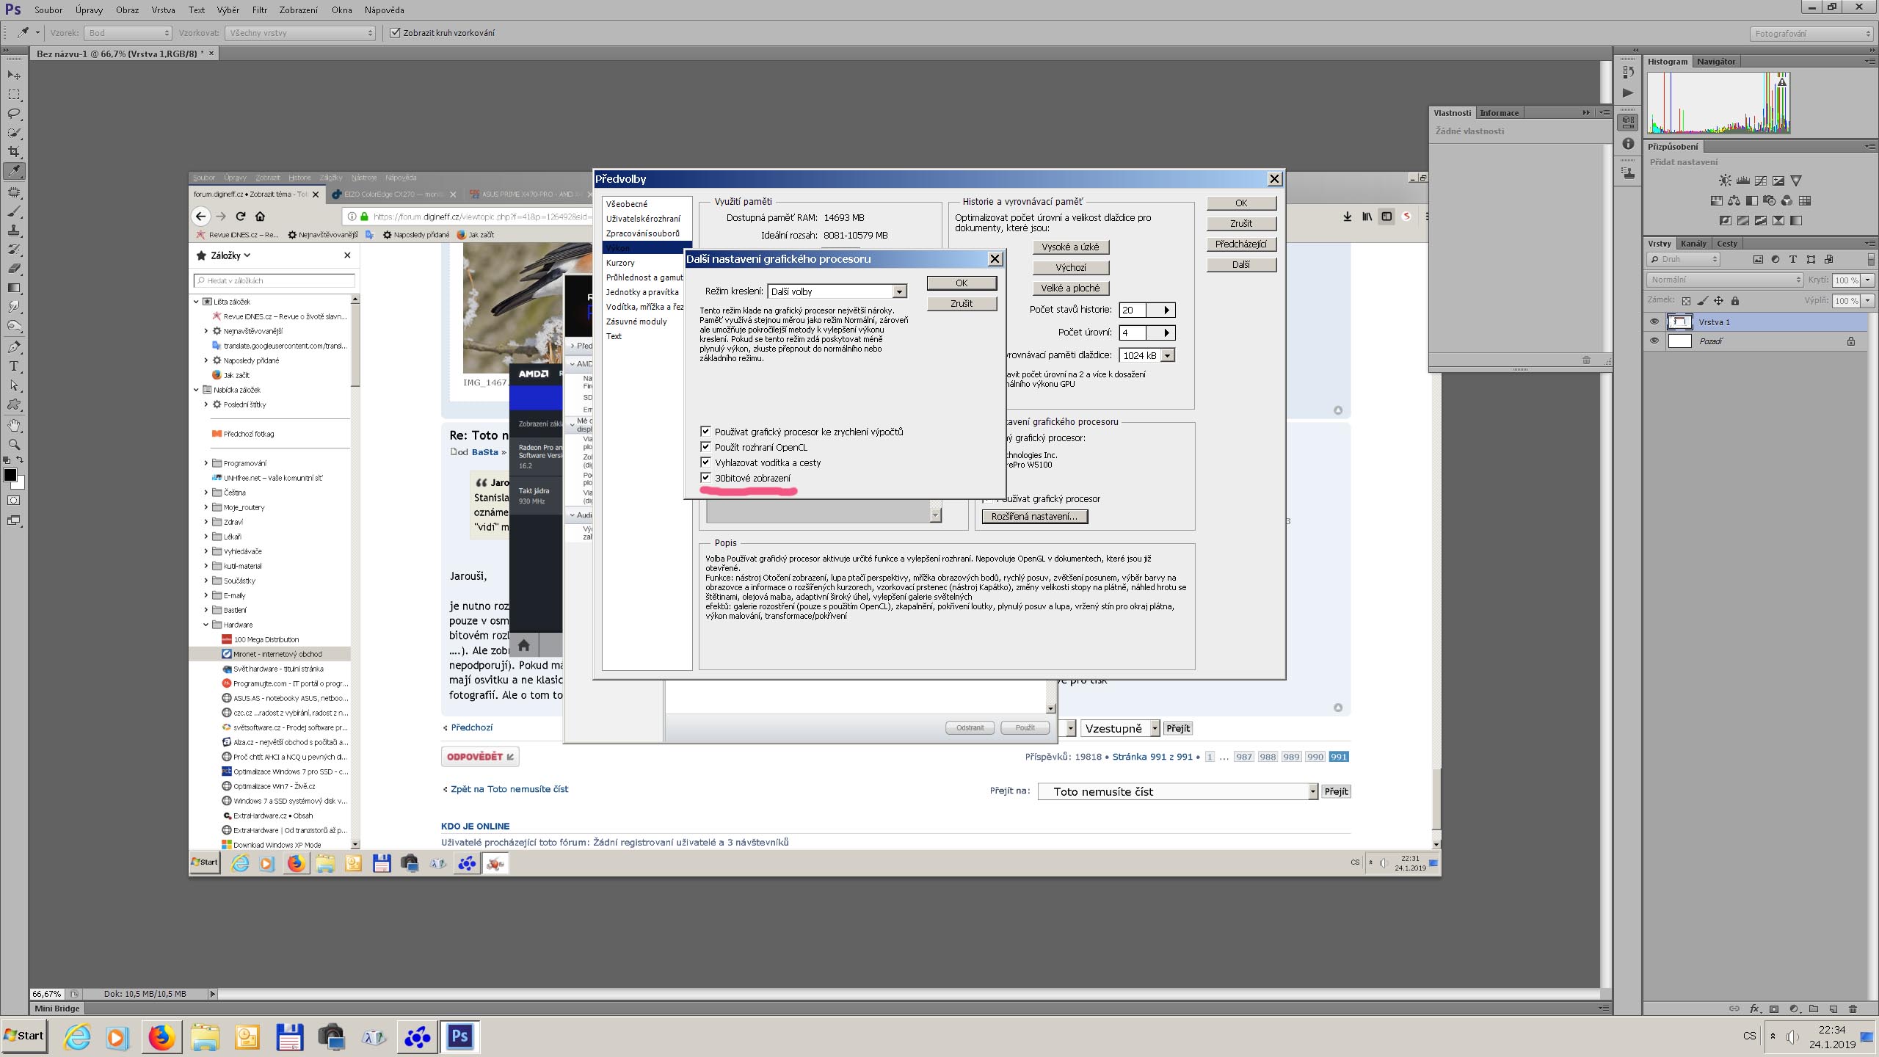
Task: Click the Move tool icon
Action: (x=14, y=75)
